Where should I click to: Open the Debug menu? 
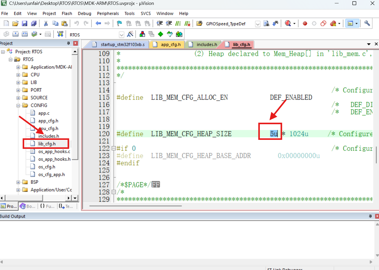pos(84,14)
